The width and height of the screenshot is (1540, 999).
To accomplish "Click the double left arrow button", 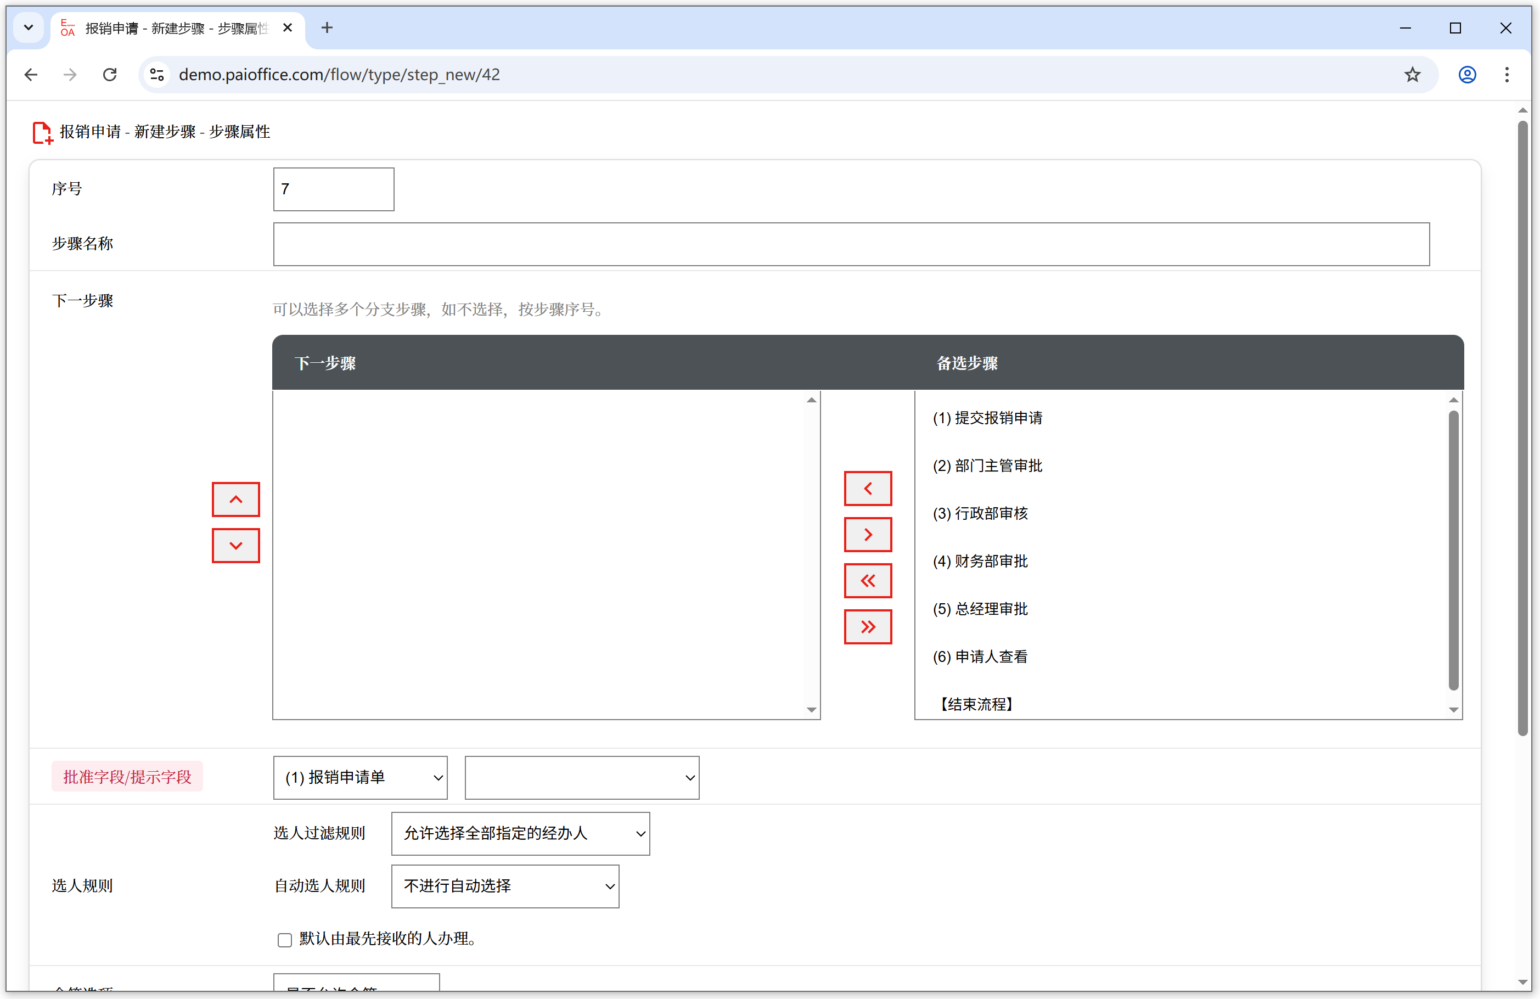I will click(868, 580).
